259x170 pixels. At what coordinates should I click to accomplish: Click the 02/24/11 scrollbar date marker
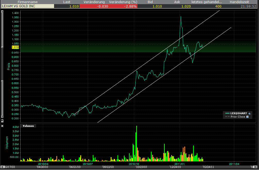(209, 167)
